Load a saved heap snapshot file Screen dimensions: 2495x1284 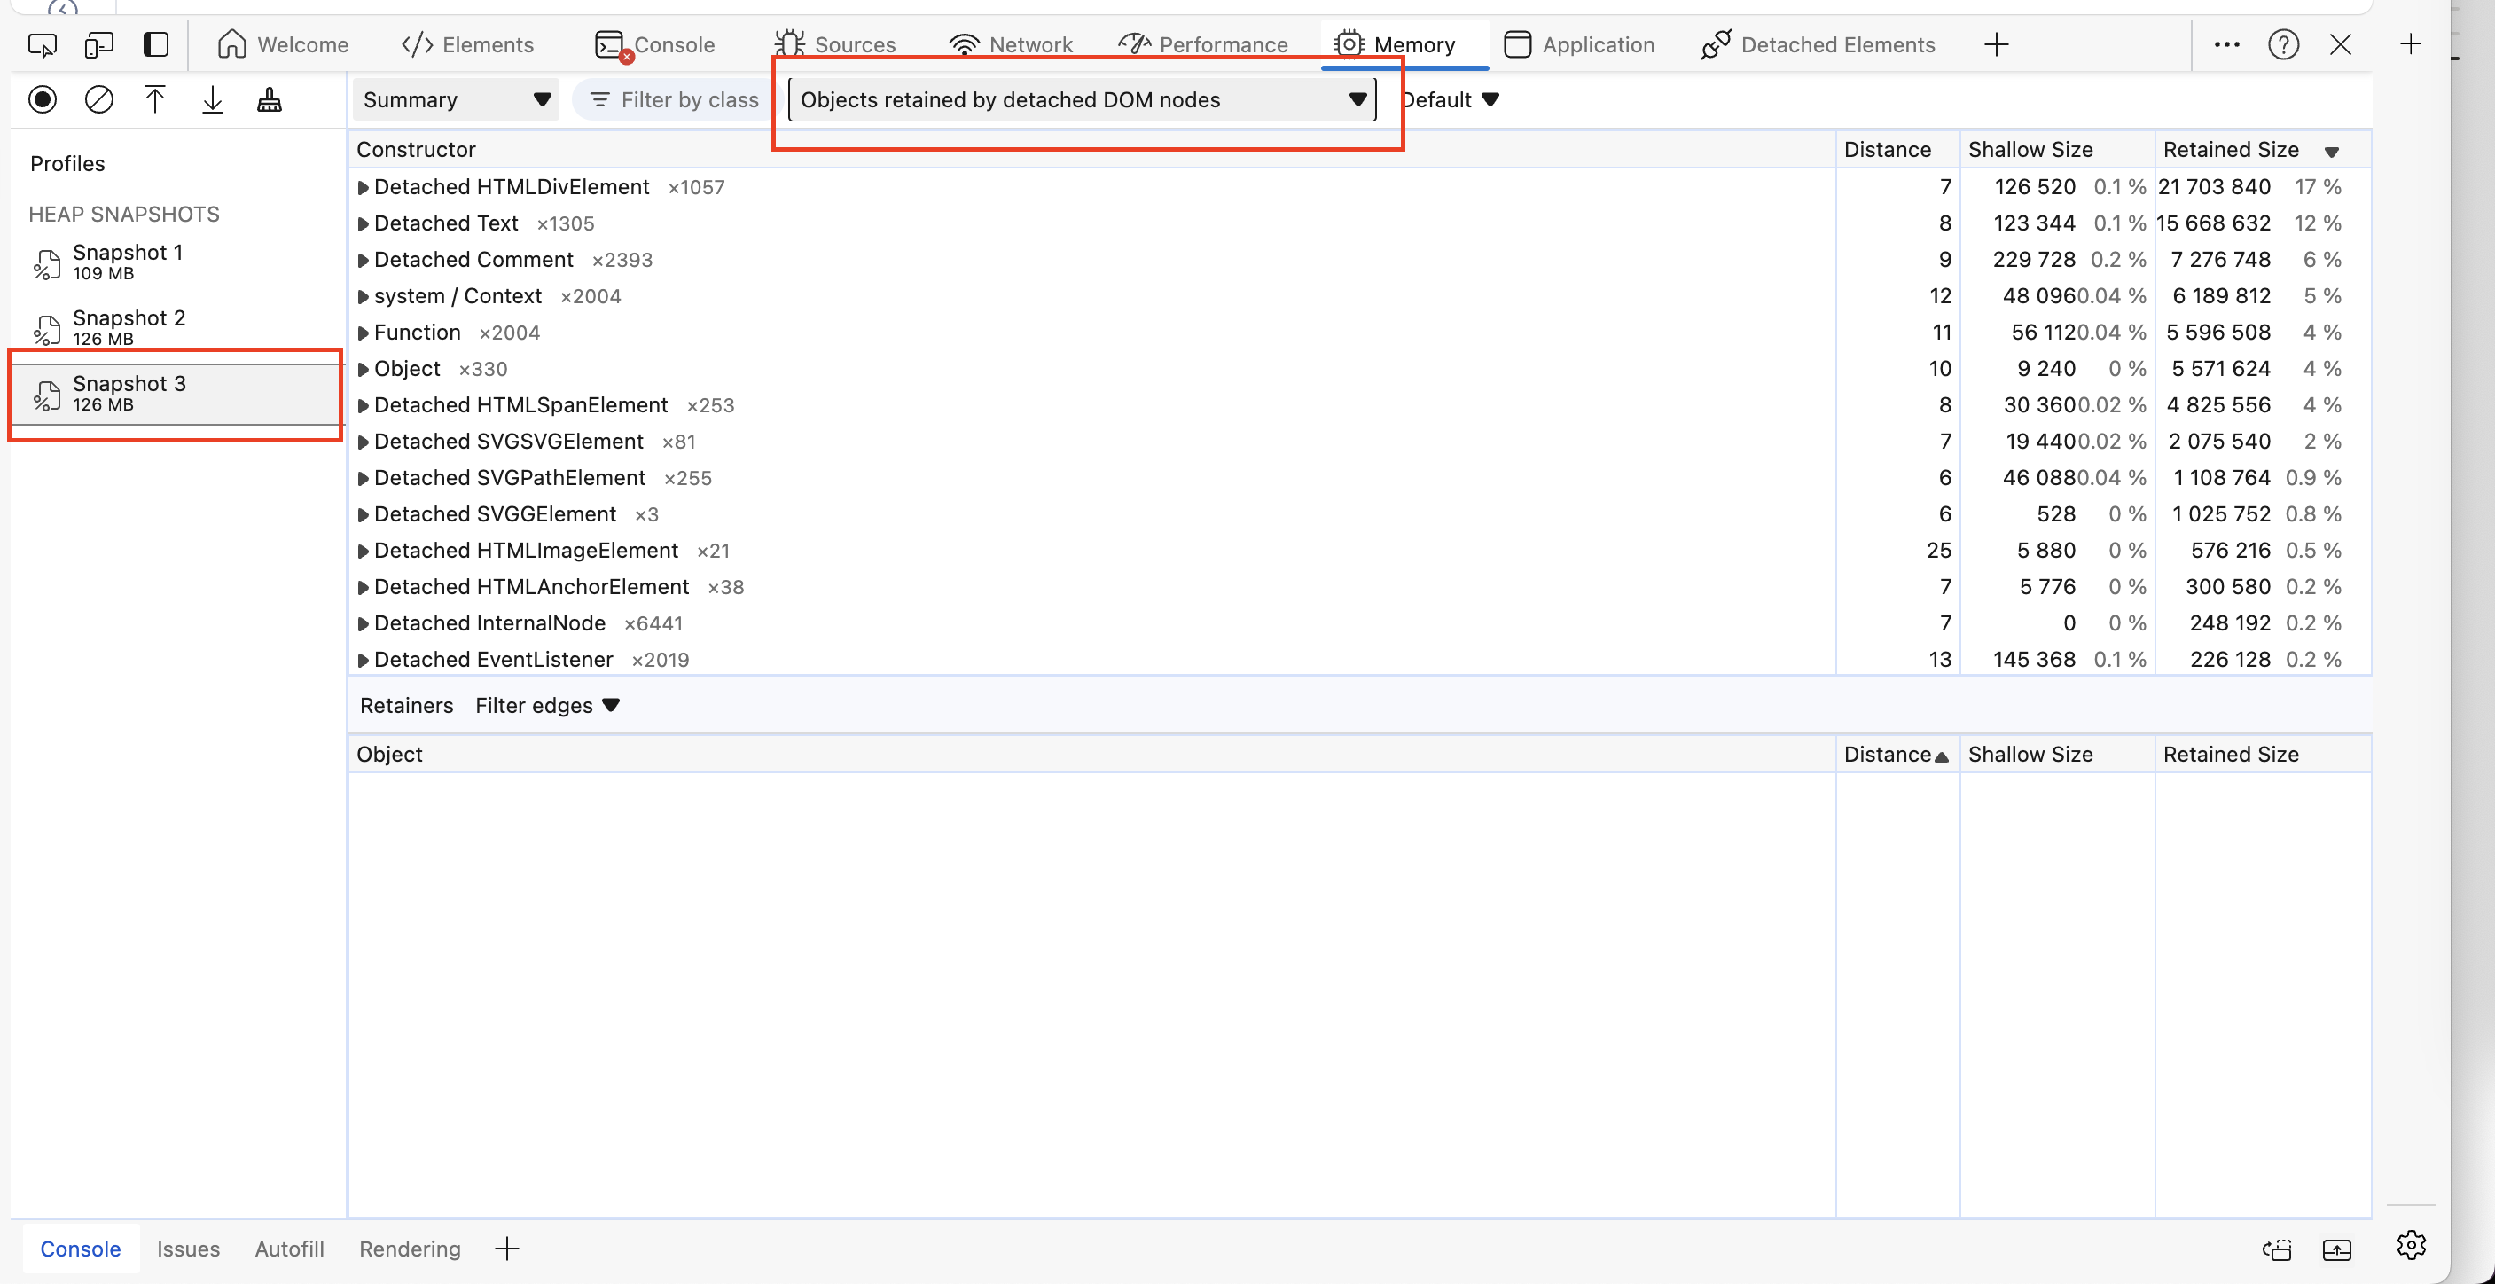pyautogui.click(x=156, y=98)
